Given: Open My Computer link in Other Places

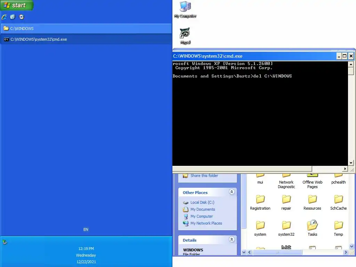Looking at the screenshot, I should click(x=202, y=216).
